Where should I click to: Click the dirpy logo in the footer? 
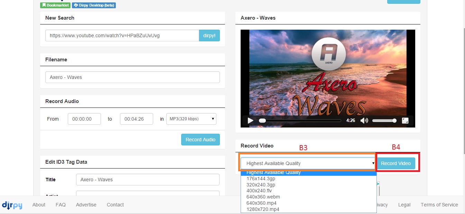pos(12,205)
